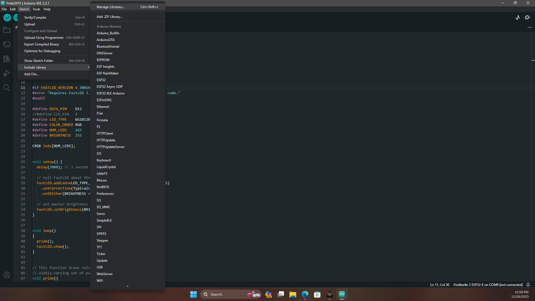The height and width of the screenshot is (301, 535).
Task: Click the taskbar Search box
Action: pyautogui.click(x=231, y=294)
